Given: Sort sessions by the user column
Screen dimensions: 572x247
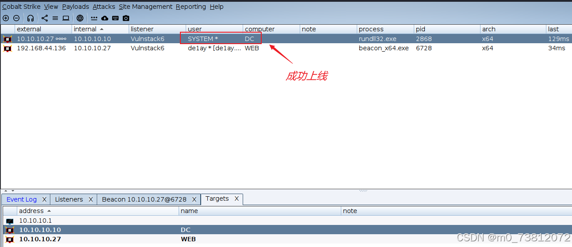Looking at the screenshot, I should pyautogui.click(x=214, y=29).
